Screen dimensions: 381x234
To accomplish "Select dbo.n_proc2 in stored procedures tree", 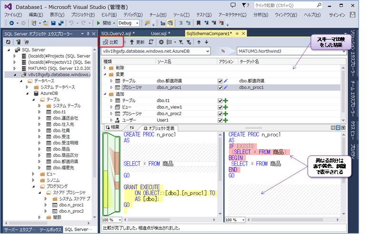I will pos(71,211).
